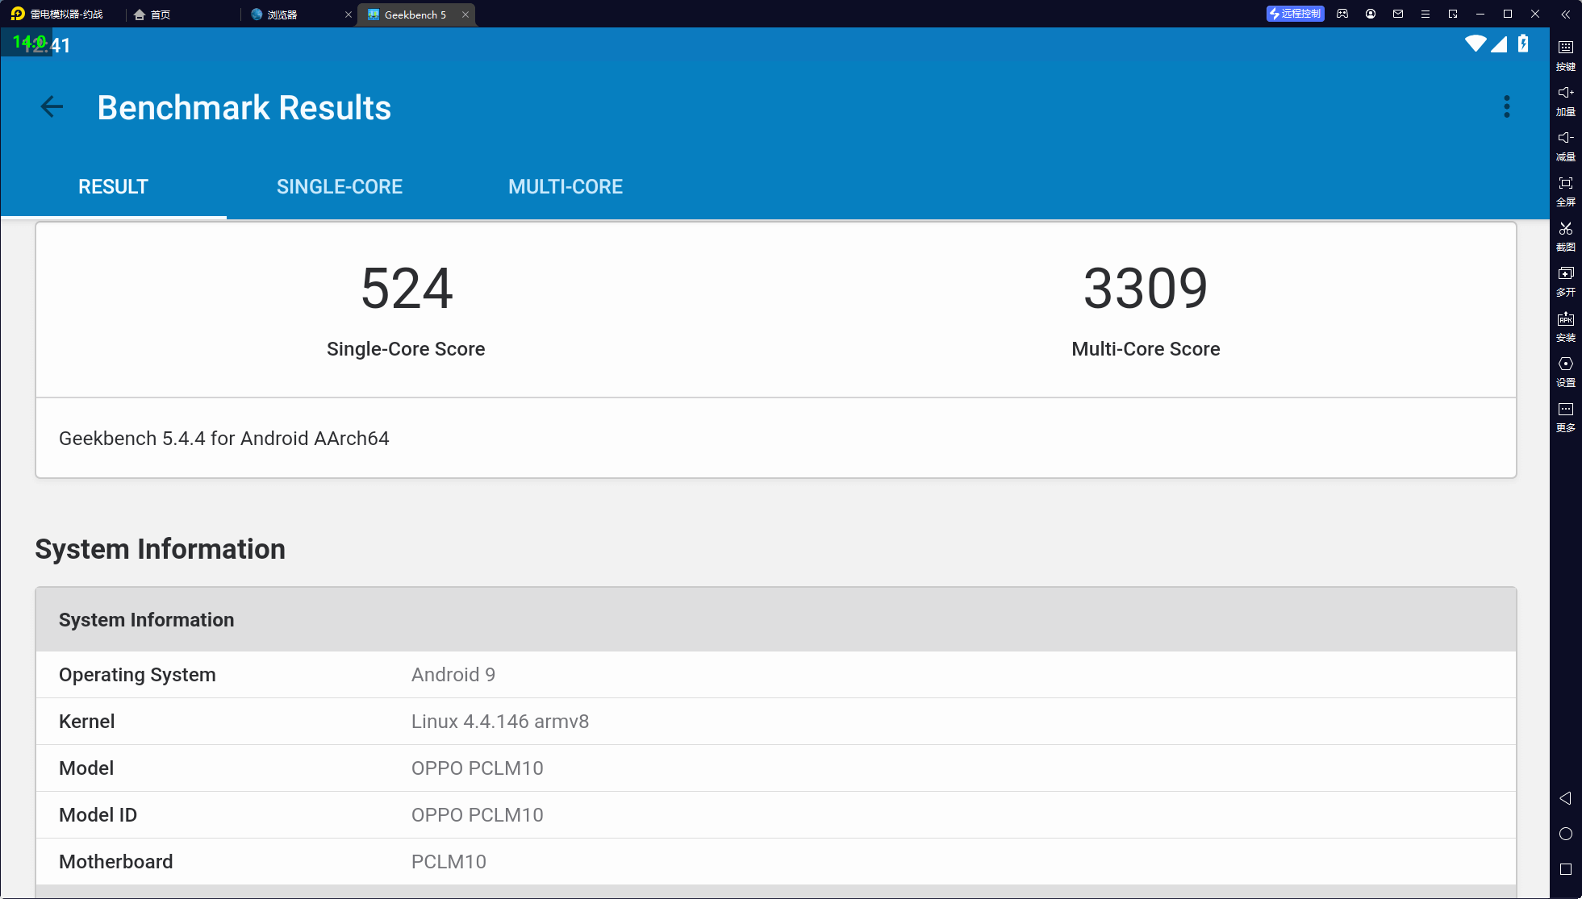
Task: Collapse sidebar with double-chevron icon
Action: [x=1565, y=14]
